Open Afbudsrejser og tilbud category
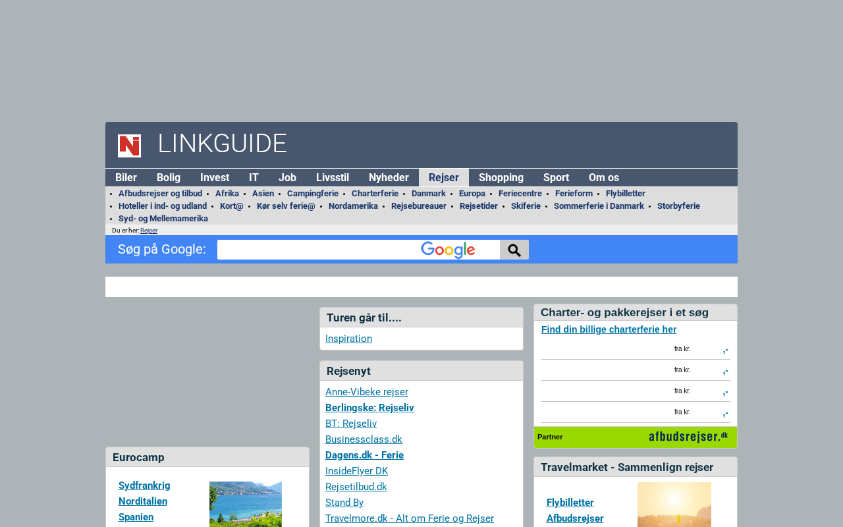This screenshot has width=843, height=527. pyautogui.click(x=160, y=194)
